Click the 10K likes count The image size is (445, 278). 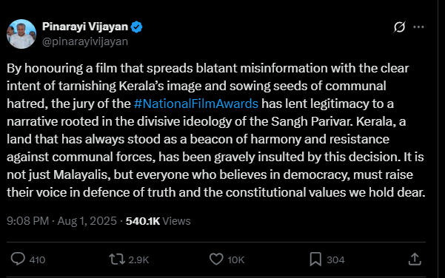(x=236, y=260)
